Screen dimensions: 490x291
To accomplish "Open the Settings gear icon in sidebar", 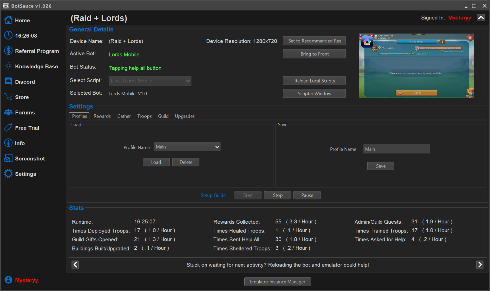I will [8, 173].
